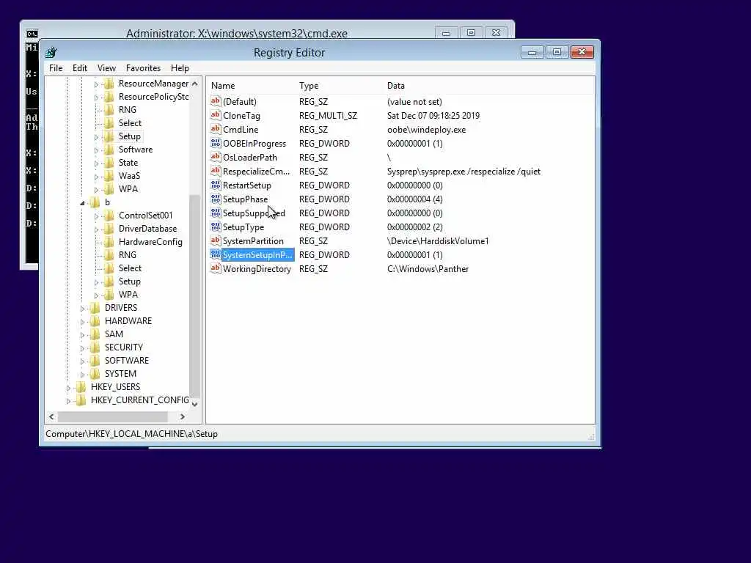Click the WorkingDirectory string icon
The height and width of the screenshot is (563, 751).
[x=216, y=268]
